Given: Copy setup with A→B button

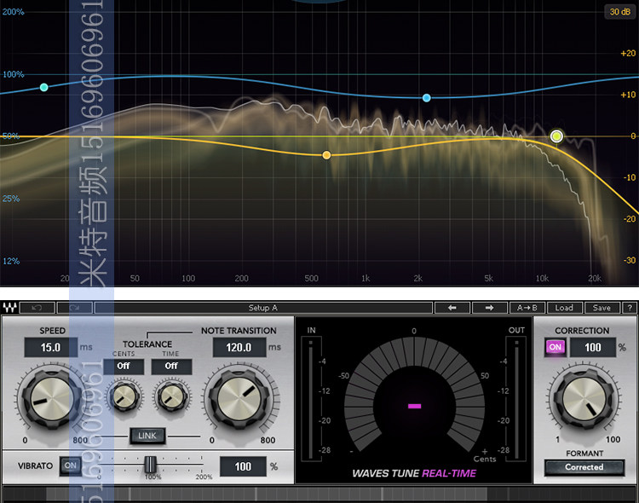Looking at the screenshot, I should (x=527, y=308).
